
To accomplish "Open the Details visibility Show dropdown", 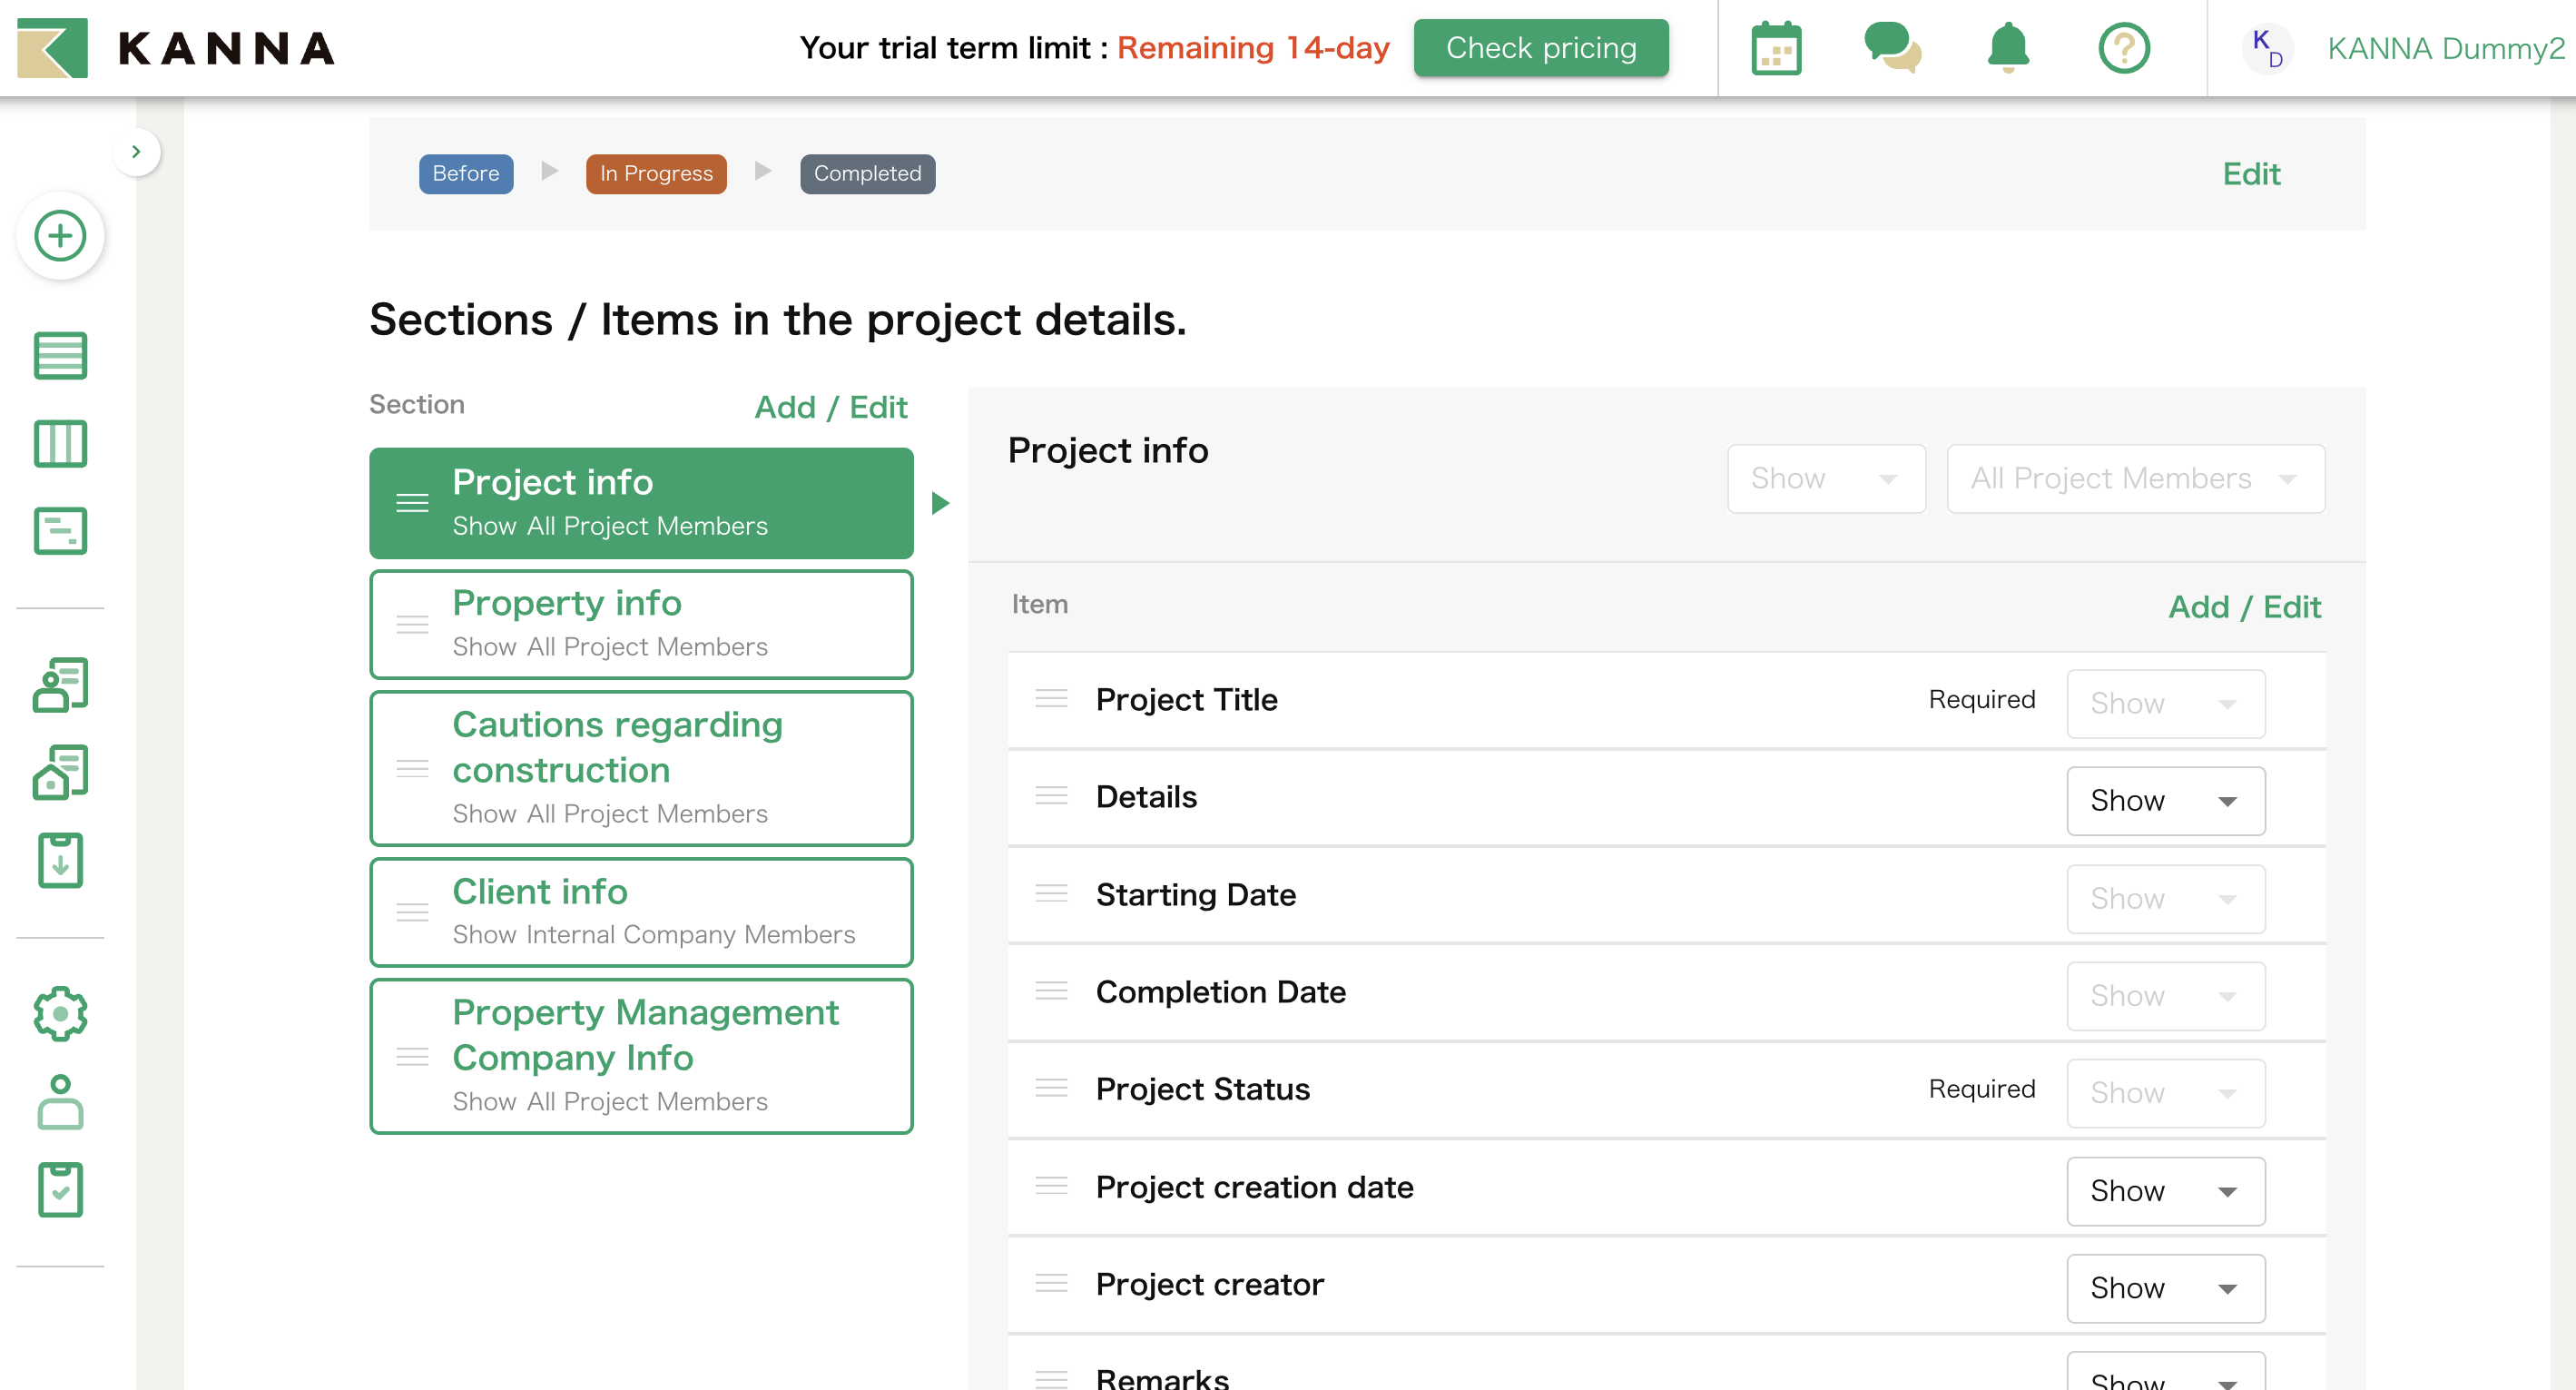I will click(2165, 800).
